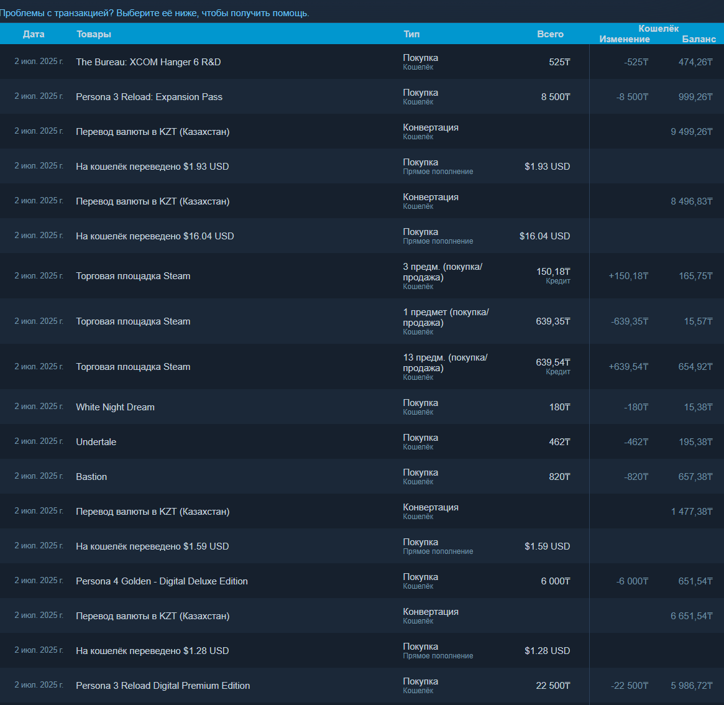Click the 525₸ total amount

(x=559, y=62)
